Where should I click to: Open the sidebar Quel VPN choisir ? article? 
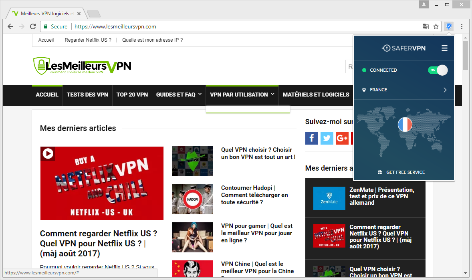pyautogui.click(x=381, y=272)
